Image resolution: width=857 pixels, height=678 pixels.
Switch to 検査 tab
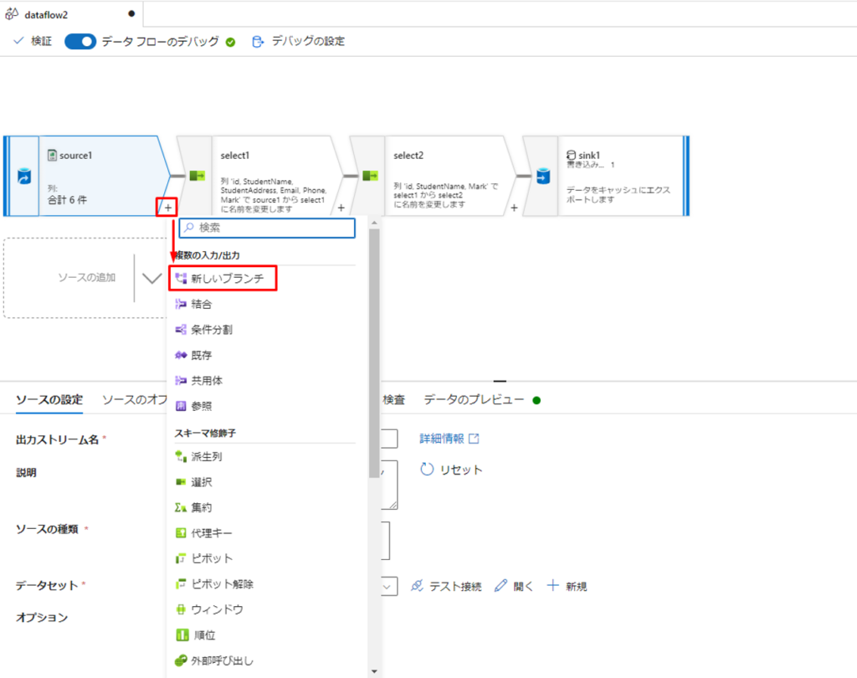click(x=393, y=400)
